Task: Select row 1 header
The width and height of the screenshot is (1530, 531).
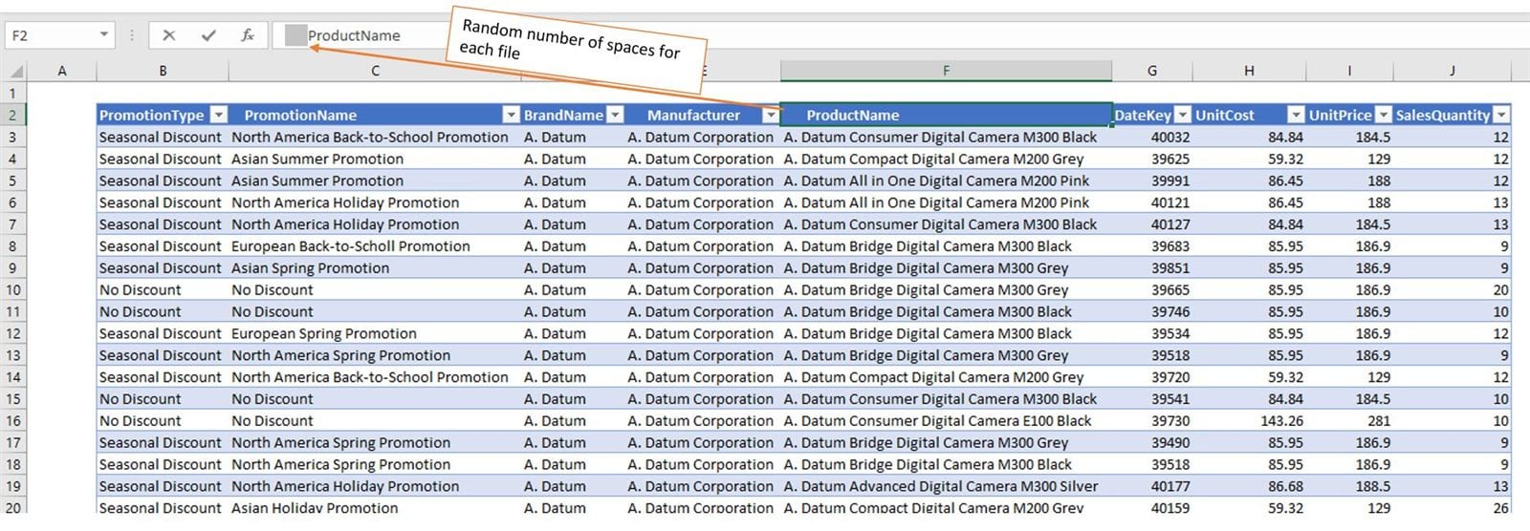Action: pyautogui.click(x=13, y=94)
